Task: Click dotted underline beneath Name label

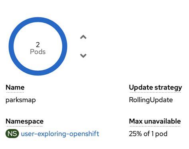Action: click(15, 92)
